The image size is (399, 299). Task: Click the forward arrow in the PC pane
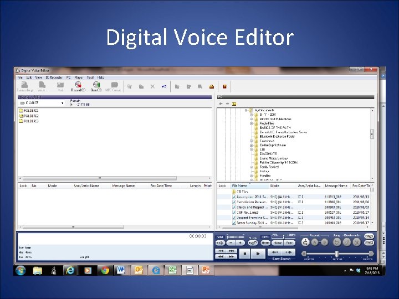click(227, 104)
